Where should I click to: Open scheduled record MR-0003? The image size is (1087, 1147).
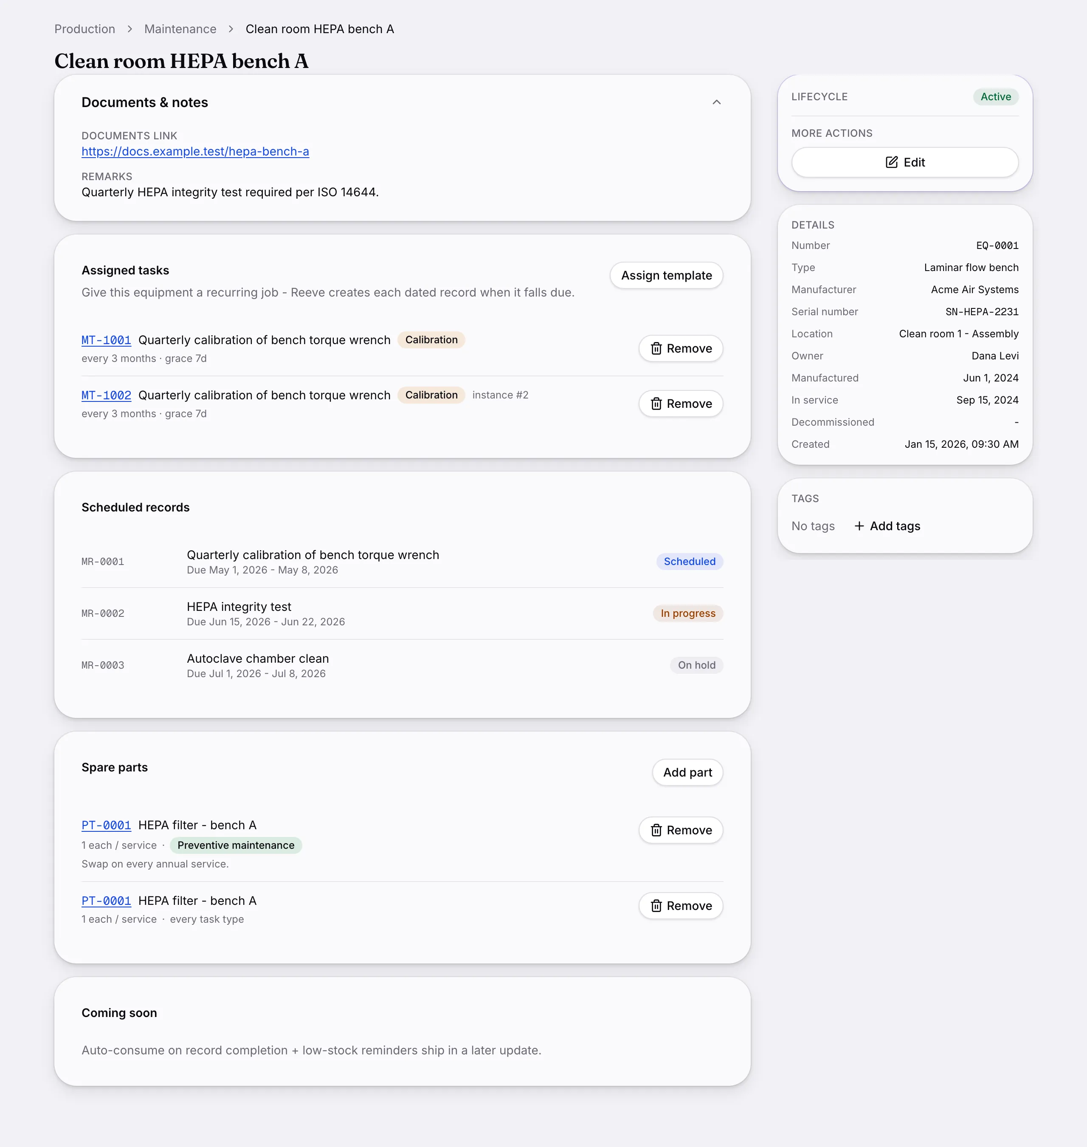pos(402,665)
